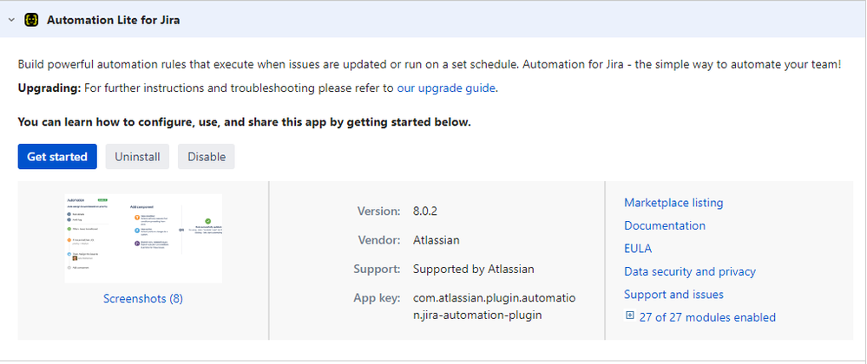Select the app key com.atlassian.plugin text
This screenshot has height=364, width=867.
click(495, 307)
